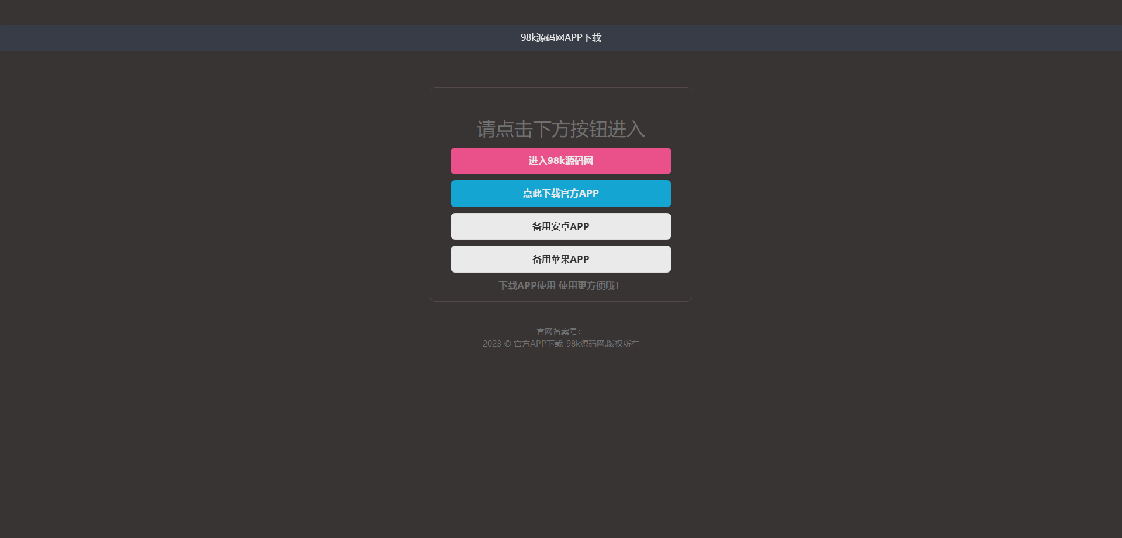
Task: Click the copyright line ending in 版权所有
Action: coord(560,344)
